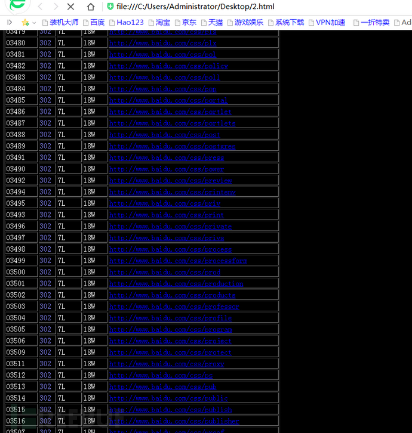
Task: Select the row ID cell 03480
Action: (x=21, y=43)
